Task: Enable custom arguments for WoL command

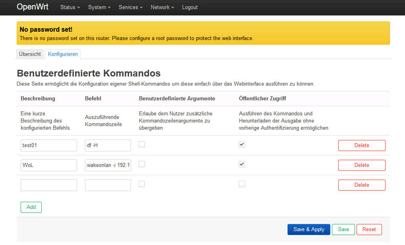Action: pos(142,164)
